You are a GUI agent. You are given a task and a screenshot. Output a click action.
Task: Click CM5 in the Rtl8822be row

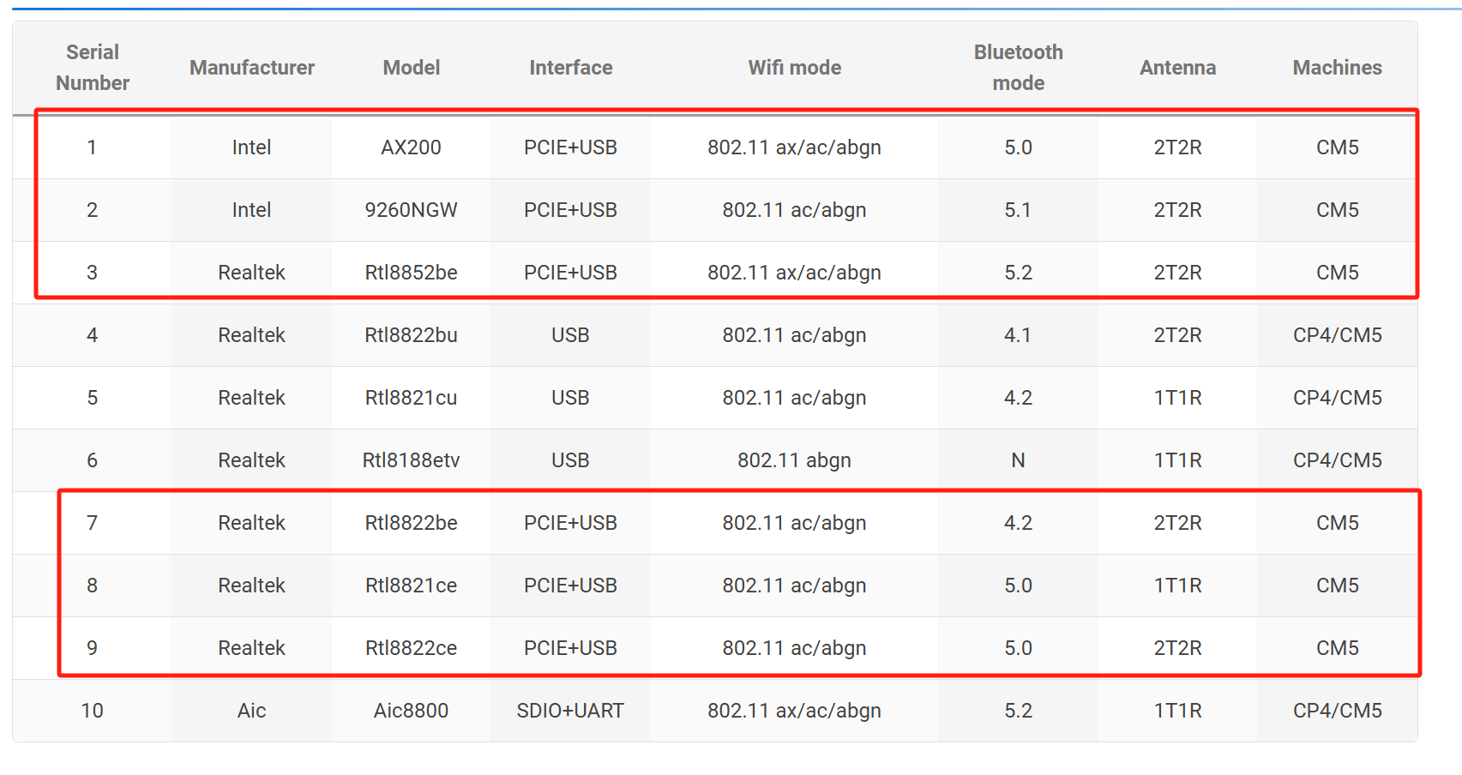pos(1338,523)
